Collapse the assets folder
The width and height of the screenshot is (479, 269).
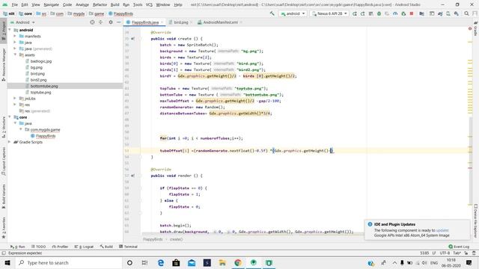(15, 55)
